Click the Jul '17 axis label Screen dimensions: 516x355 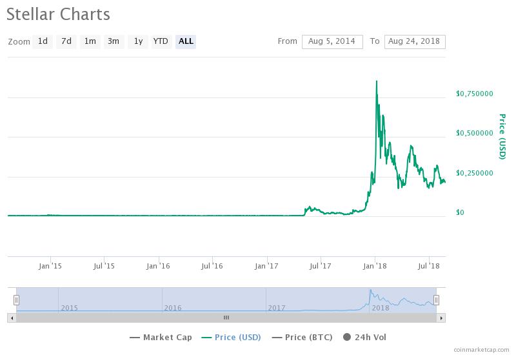[321, 266]
